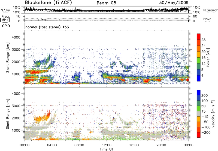The height and width of the screenshot is (151, 218).
Task: Click the '18' tick on frequency axis
Action: click(18, 16)
